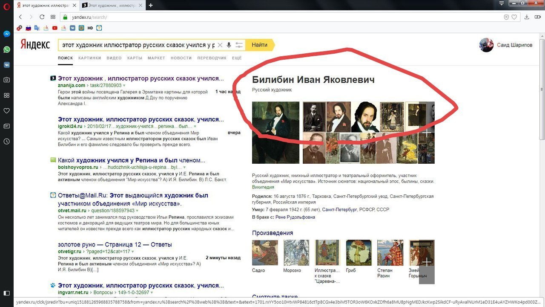Open the Саид Шарипов account menu
Image resolution: width=545 pixels, height=307 pixels.
pyautogui.click(x=506, y=45)
